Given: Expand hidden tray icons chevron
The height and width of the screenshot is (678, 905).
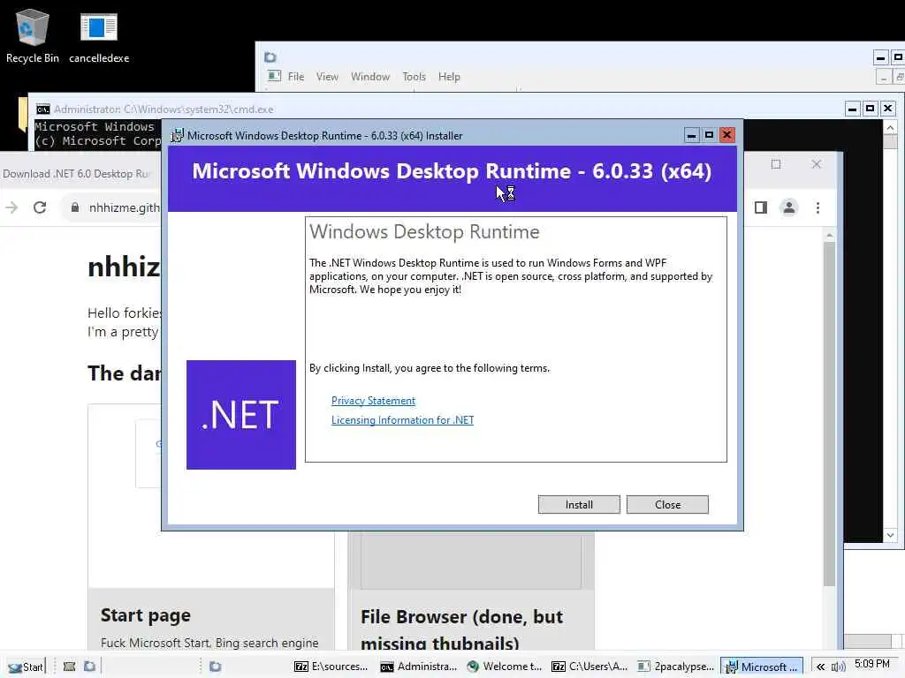Looking at the screenshot, I should (x=820, y=667).
